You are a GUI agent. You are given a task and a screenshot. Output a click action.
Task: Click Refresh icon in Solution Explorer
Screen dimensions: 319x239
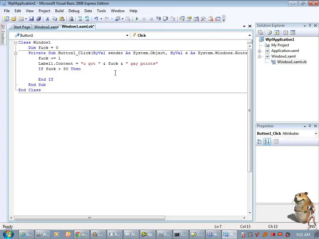(277, 32)
